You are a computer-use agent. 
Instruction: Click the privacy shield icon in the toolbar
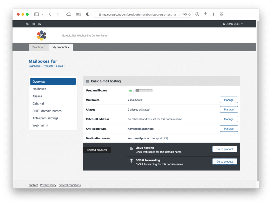[87, 14]
